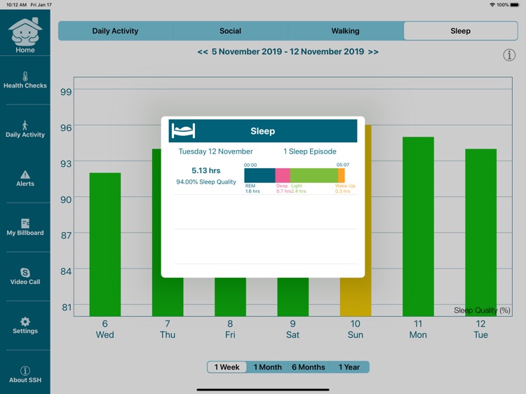This screenshot has height=394, width=526.
Task: Go to next week with >> arrows
Action: [x=373, y=52]
